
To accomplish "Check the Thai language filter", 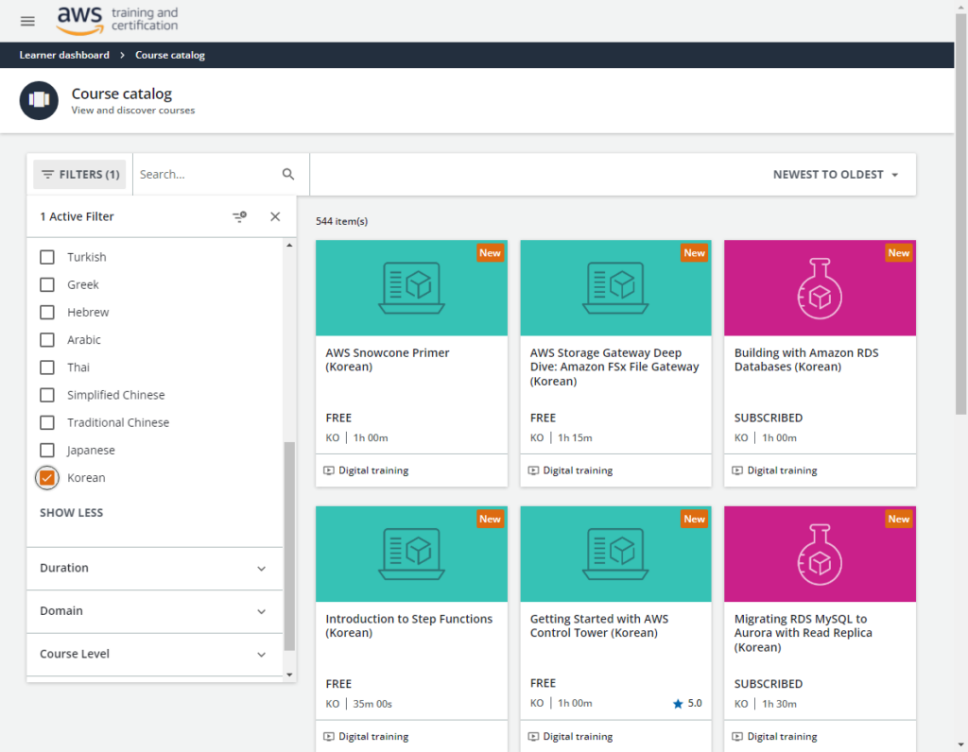I will [47, 367].
